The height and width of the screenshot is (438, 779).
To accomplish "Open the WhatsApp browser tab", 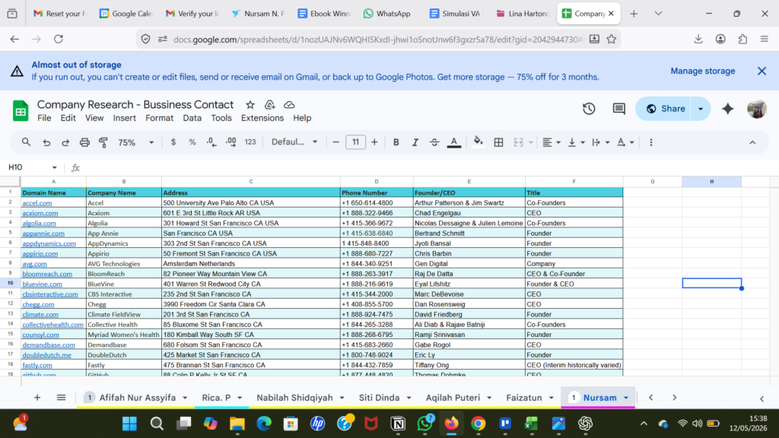I will 387,14.
